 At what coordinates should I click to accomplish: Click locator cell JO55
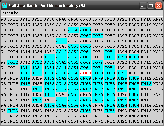[x=73, y=46]
